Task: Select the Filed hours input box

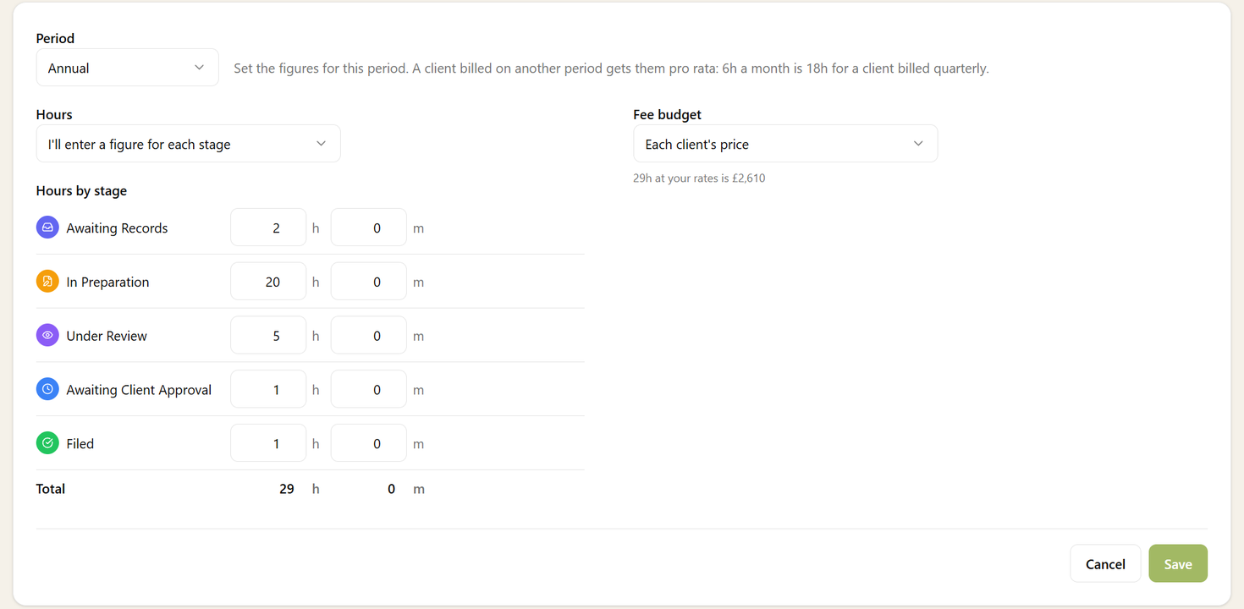Action: pos(268,443)
